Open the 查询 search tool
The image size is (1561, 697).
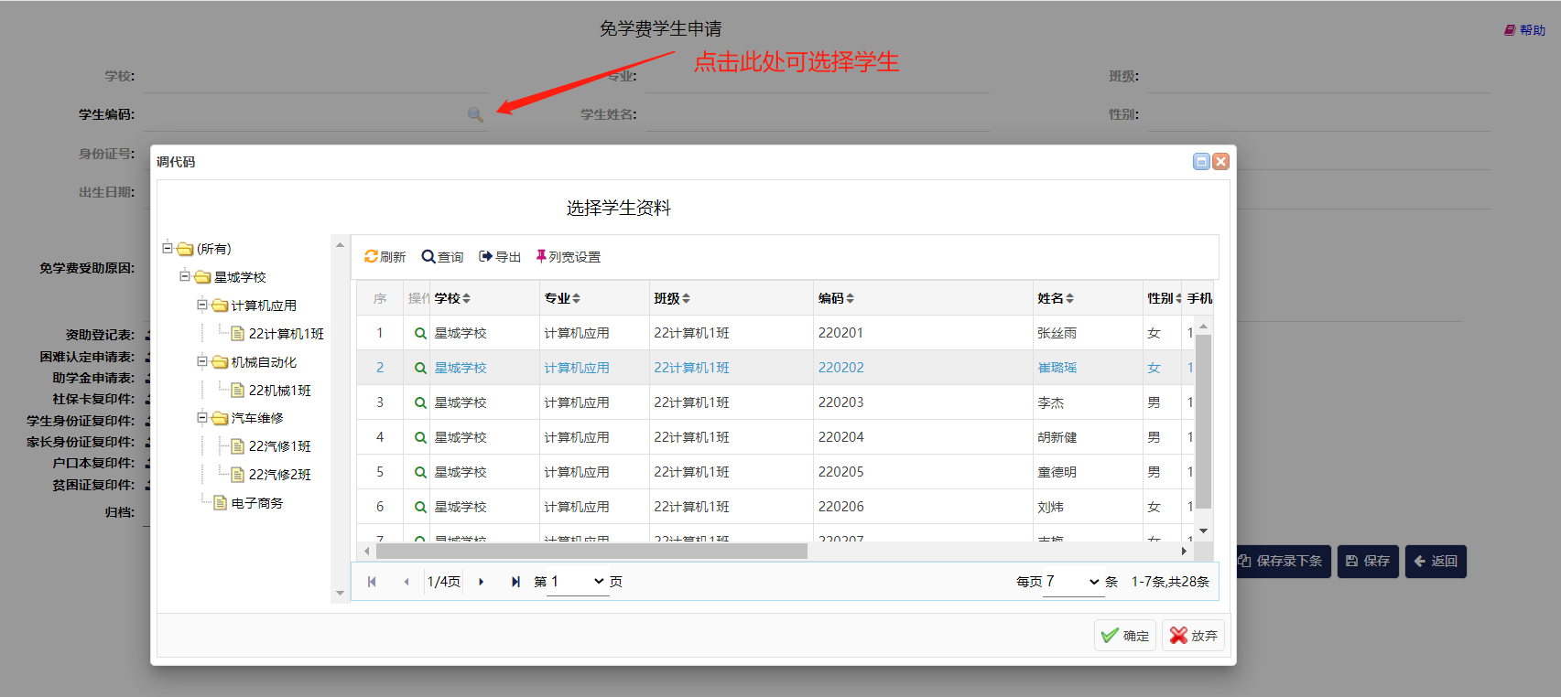(x=442, y=257)
